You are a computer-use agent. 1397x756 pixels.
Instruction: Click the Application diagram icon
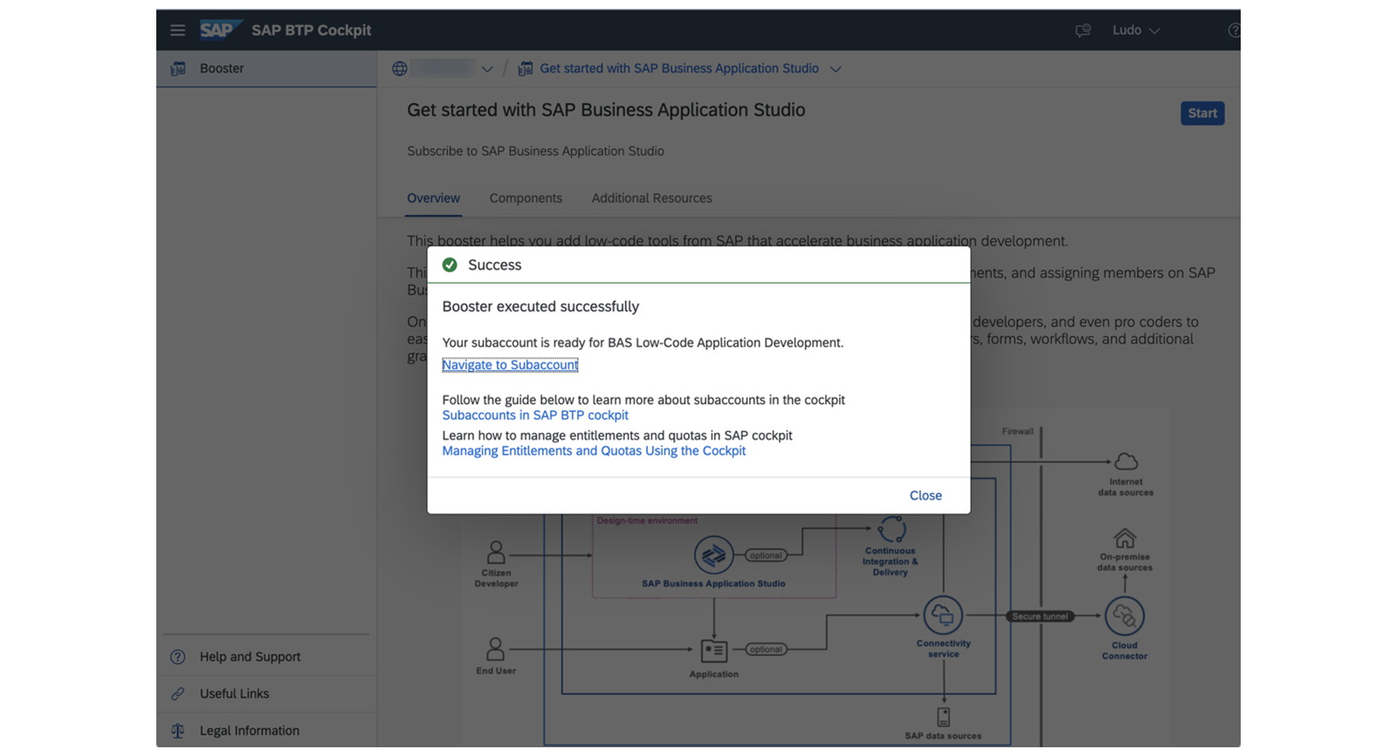tap(714, 650)
